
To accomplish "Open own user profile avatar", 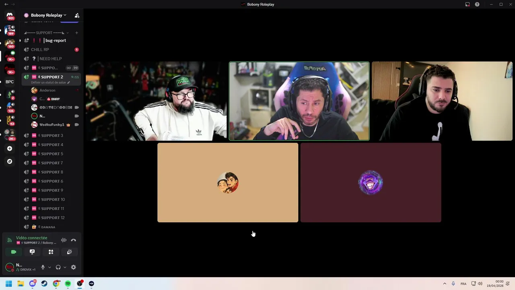I will [10, 267].
